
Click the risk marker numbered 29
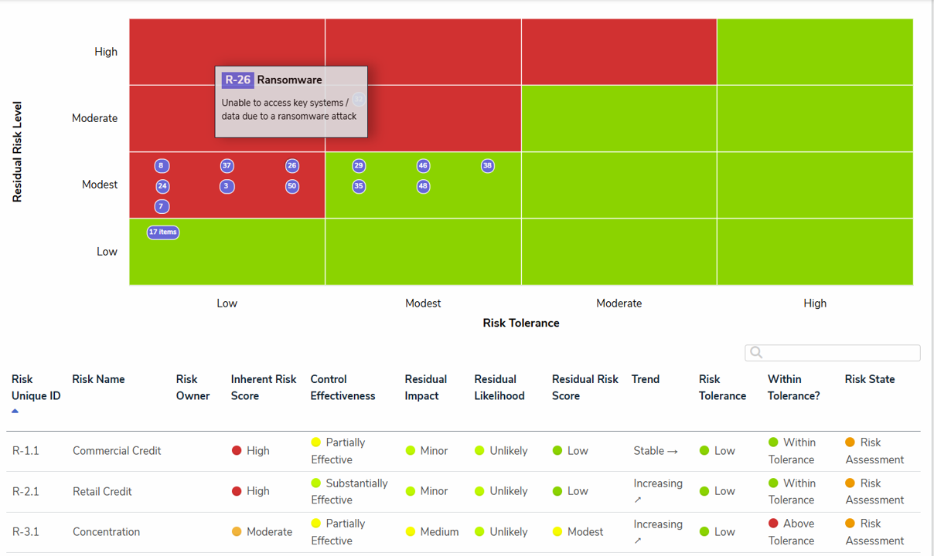point(359,166)
